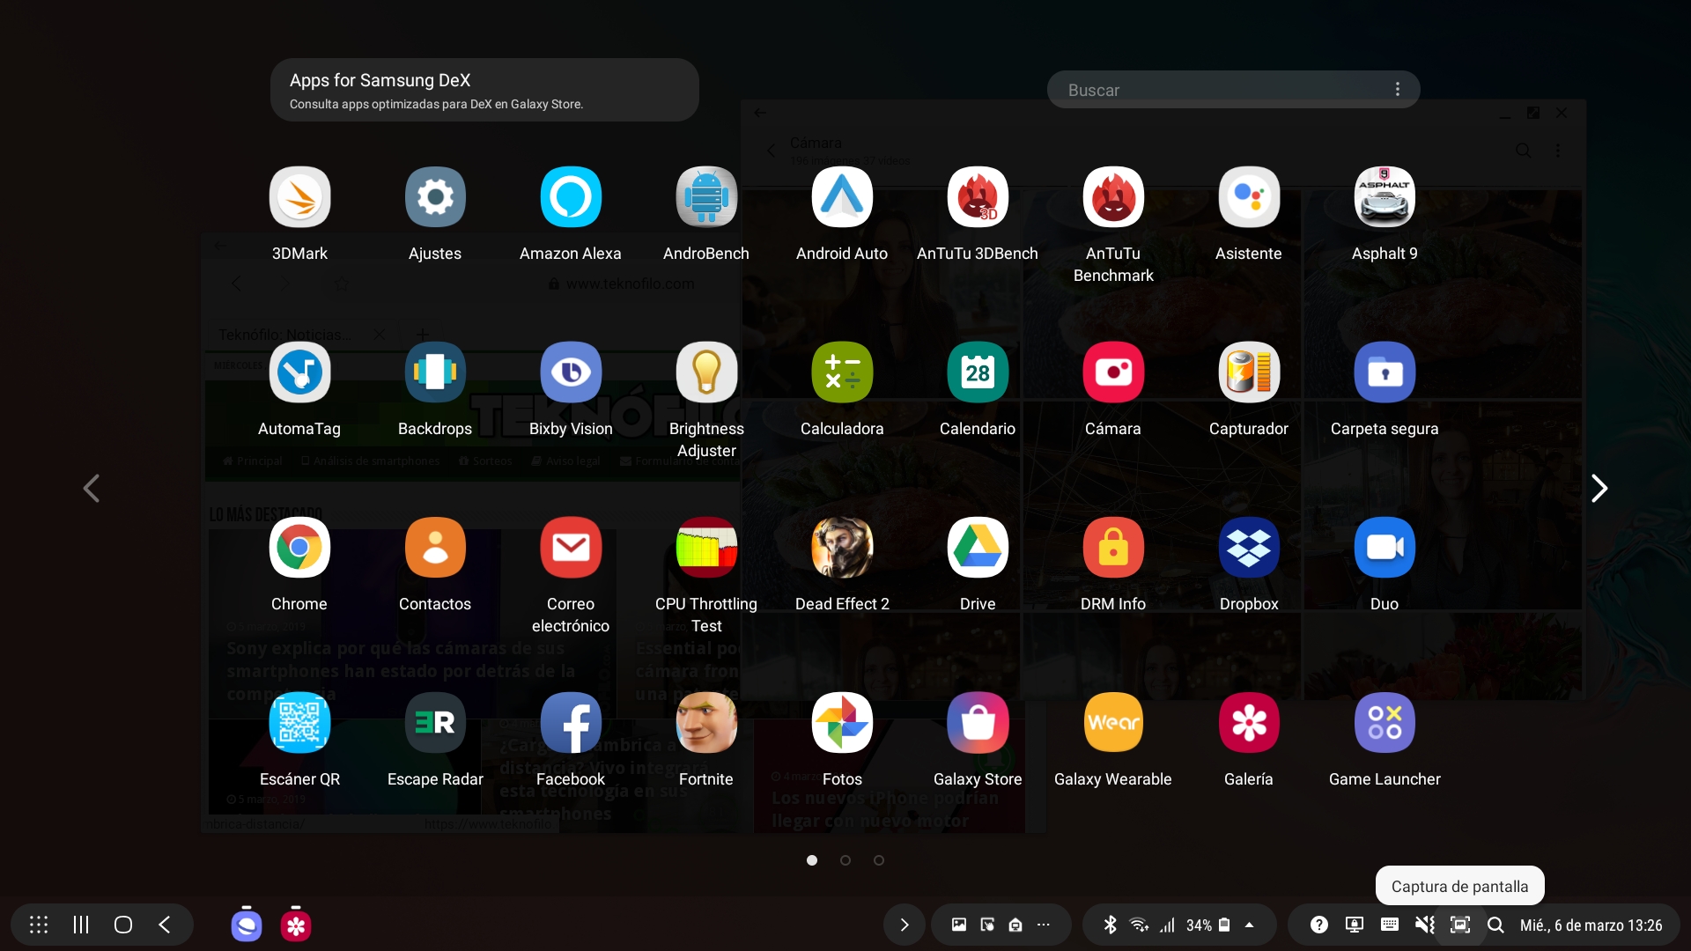1691x951 pixels.
Task: Expand notification icons arrow in taskbar
Action: (x=904, y=925)
